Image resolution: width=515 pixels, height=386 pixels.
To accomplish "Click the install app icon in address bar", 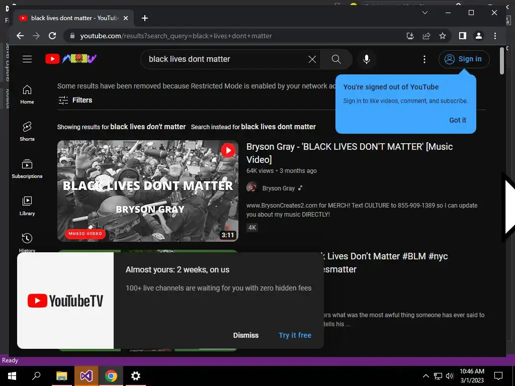I will (x=410, y=36).
